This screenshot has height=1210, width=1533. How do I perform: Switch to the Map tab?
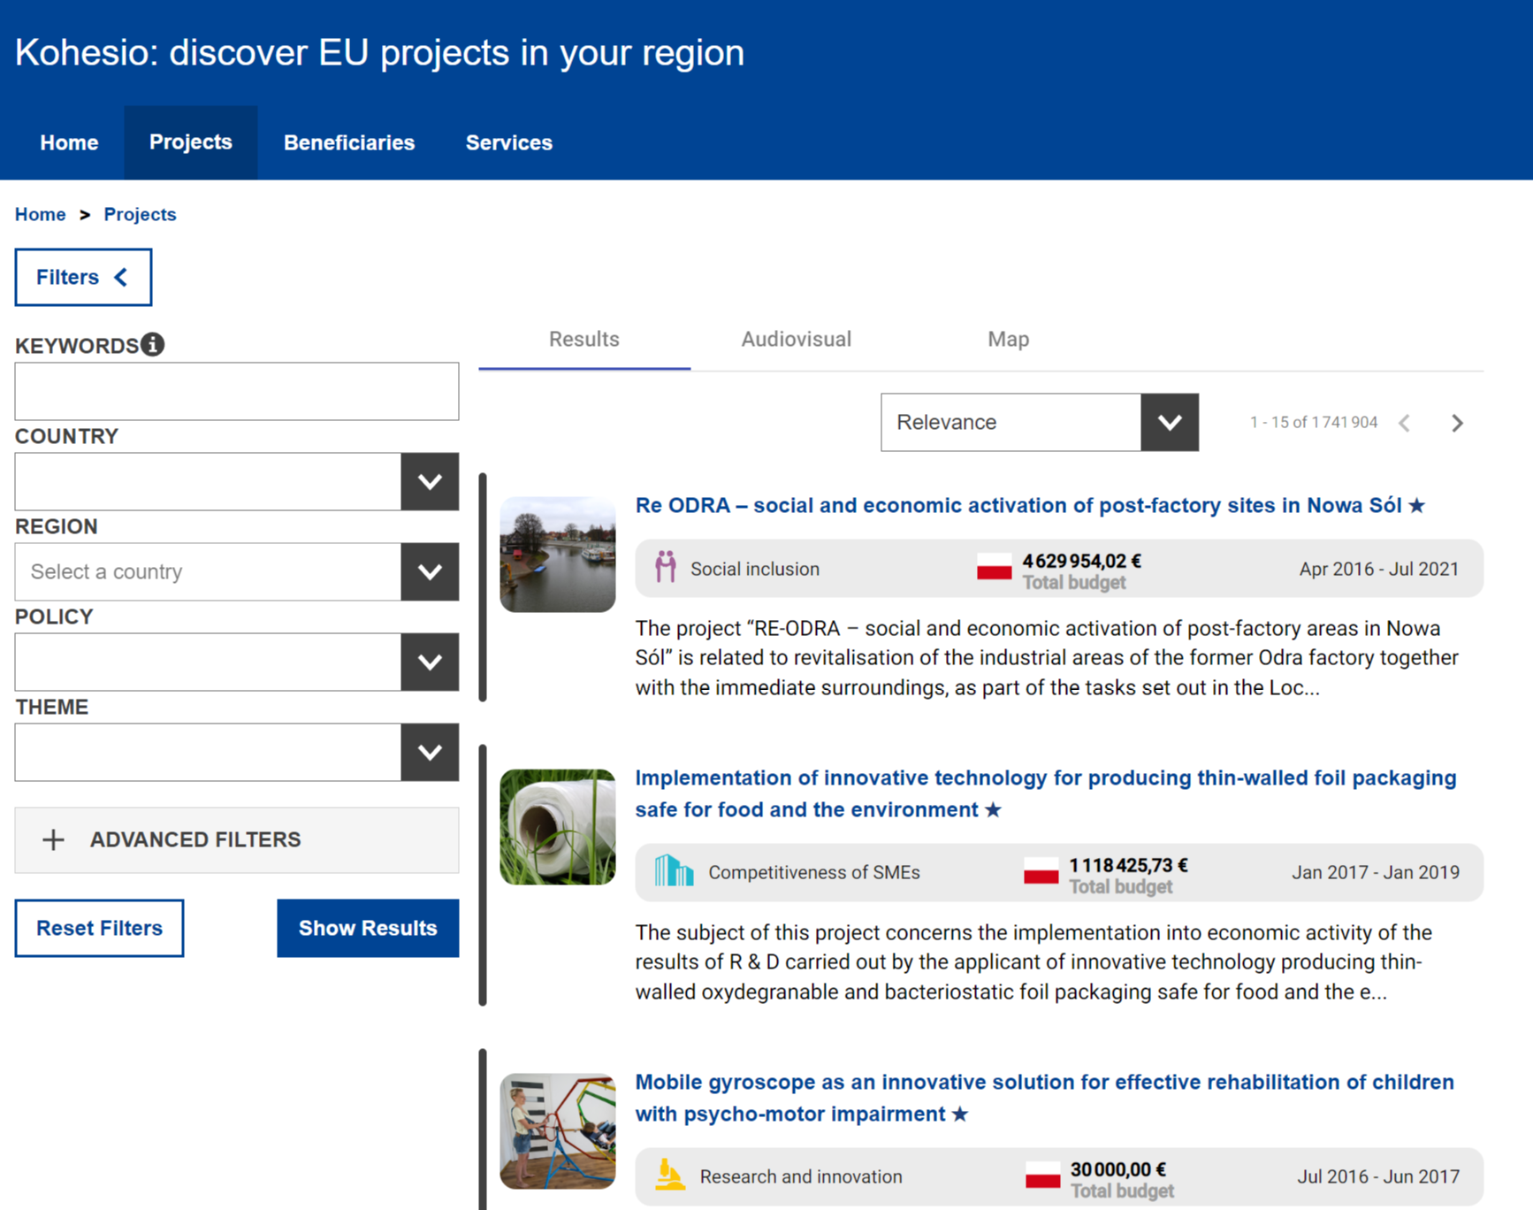pyautogui.click(x=1008, y=340)
